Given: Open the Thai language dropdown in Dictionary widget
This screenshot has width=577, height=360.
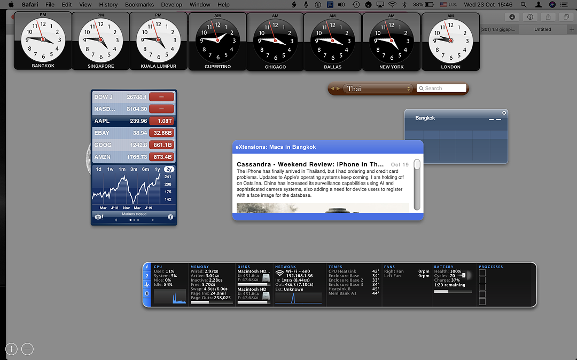Looking at the screenshot, I should click(x=378, y=89).
